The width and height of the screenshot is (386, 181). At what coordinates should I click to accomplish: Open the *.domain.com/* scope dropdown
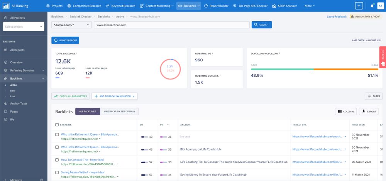point(71,25)
